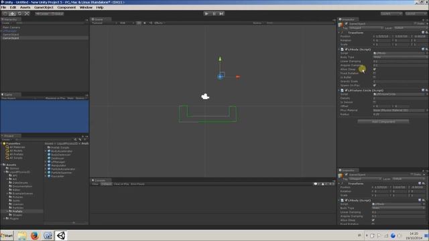Click the green Y-axis arrow of the move gizmo
The height and width of the screenshot is (241, 429).
220,59
